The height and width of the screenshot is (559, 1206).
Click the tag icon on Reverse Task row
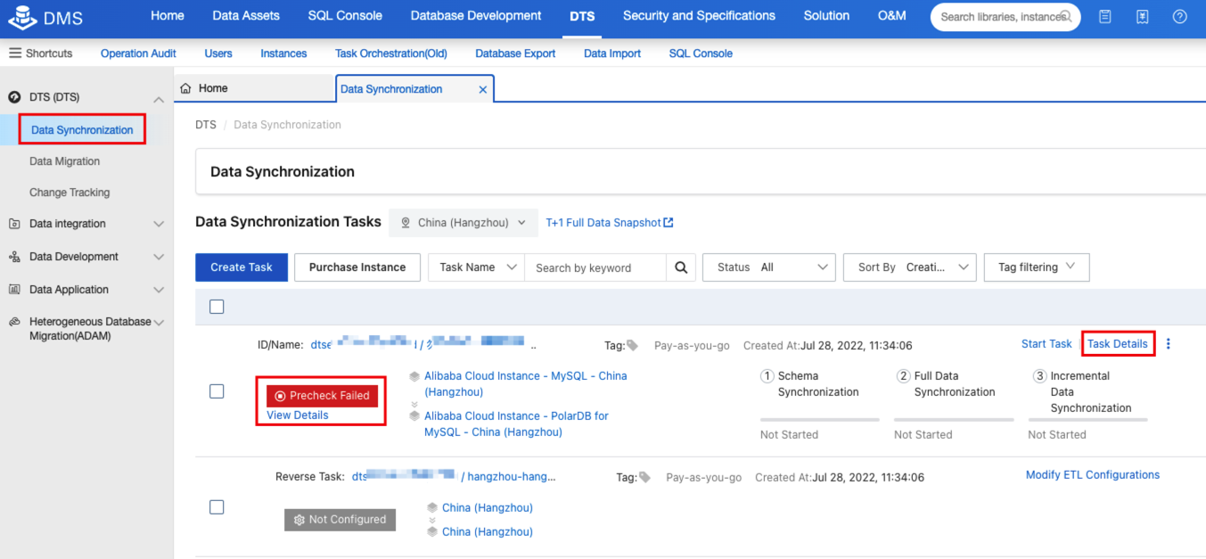click(644, 477)
